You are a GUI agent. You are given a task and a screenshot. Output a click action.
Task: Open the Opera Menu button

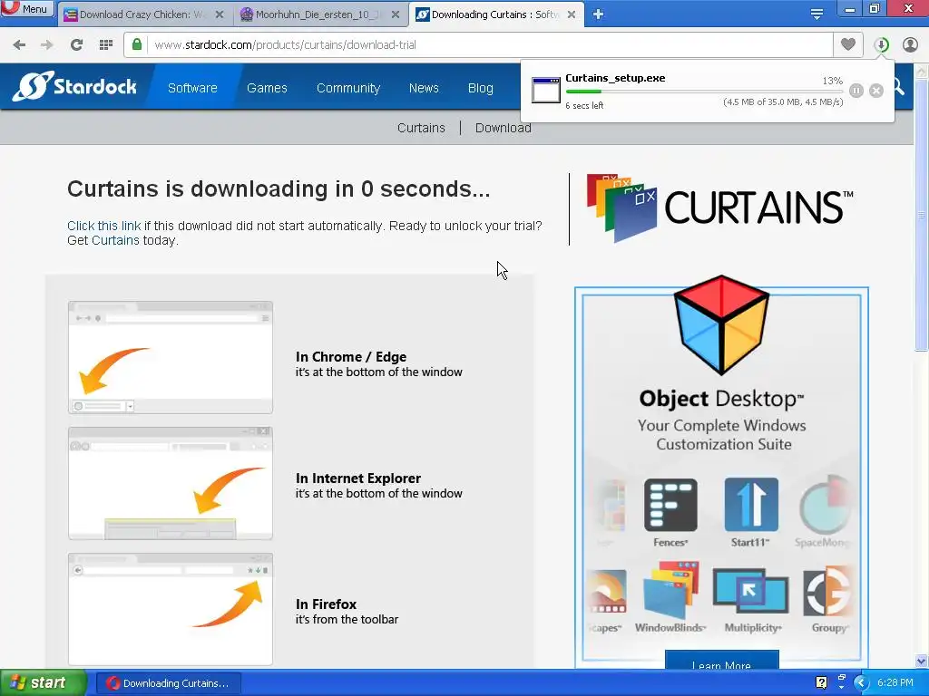pos(27,8)
